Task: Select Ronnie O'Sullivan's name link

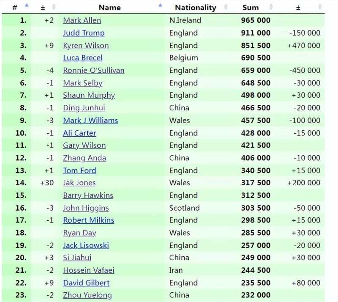Action: coord(94,71)
